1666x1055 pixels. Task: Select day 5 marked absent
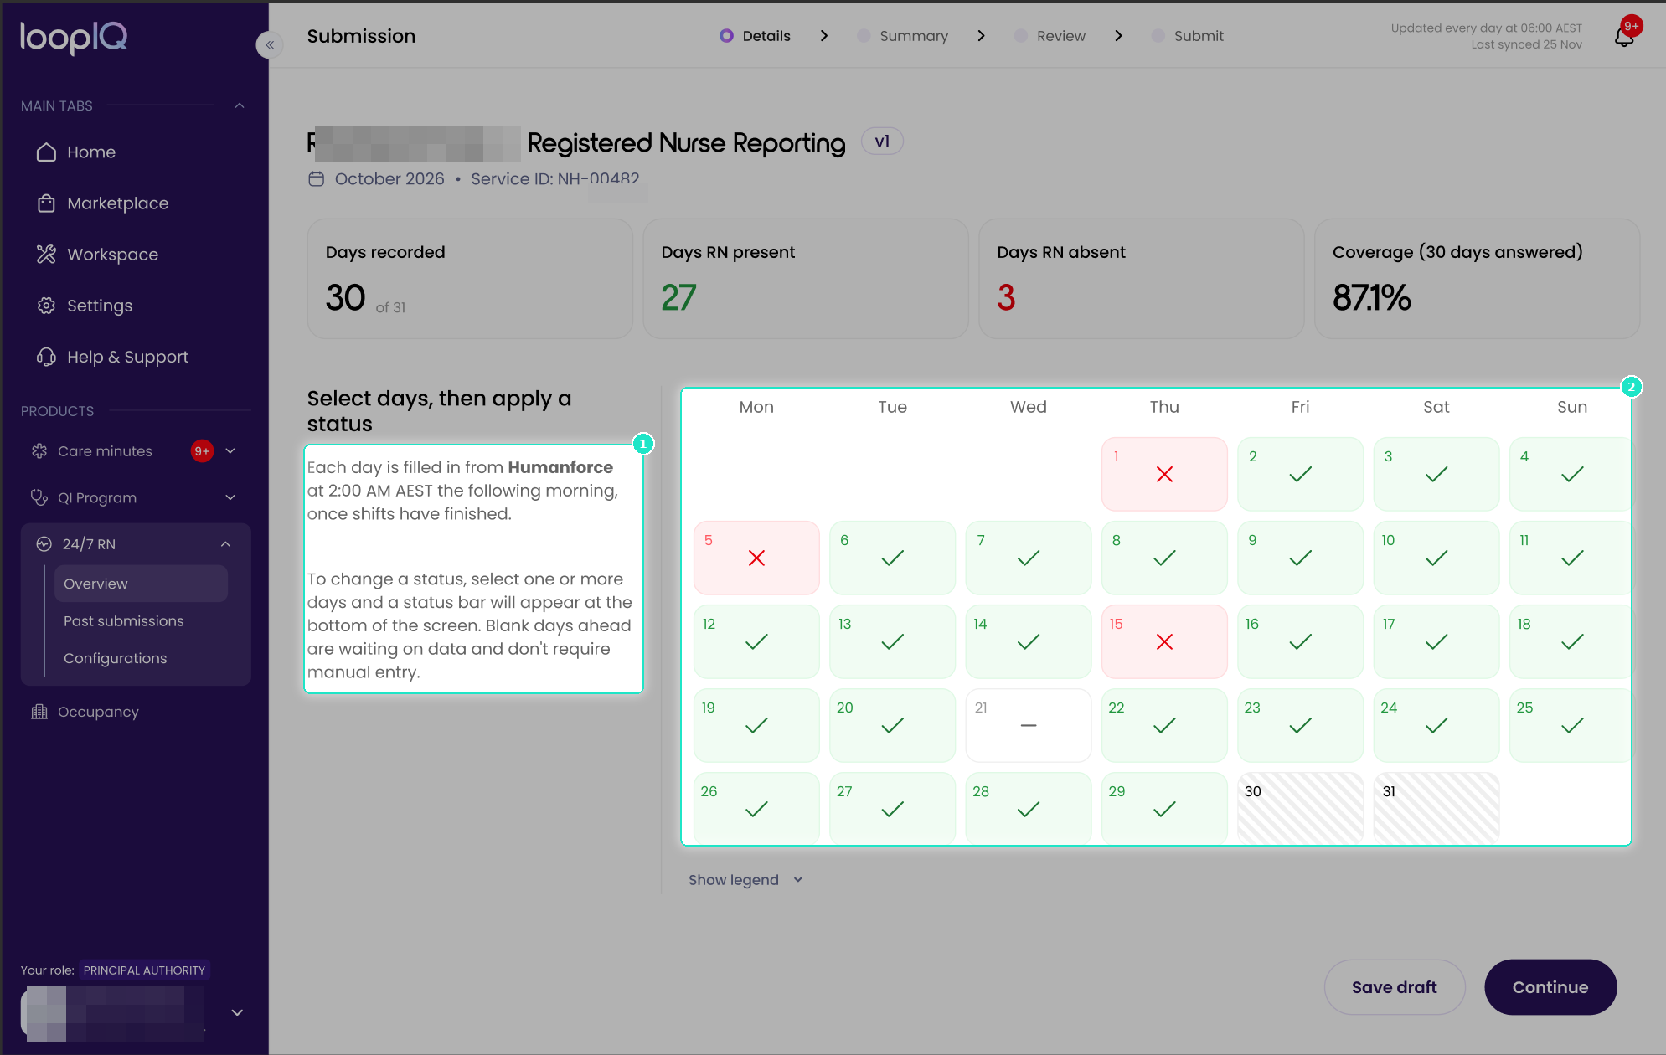(x=756, y=558)
